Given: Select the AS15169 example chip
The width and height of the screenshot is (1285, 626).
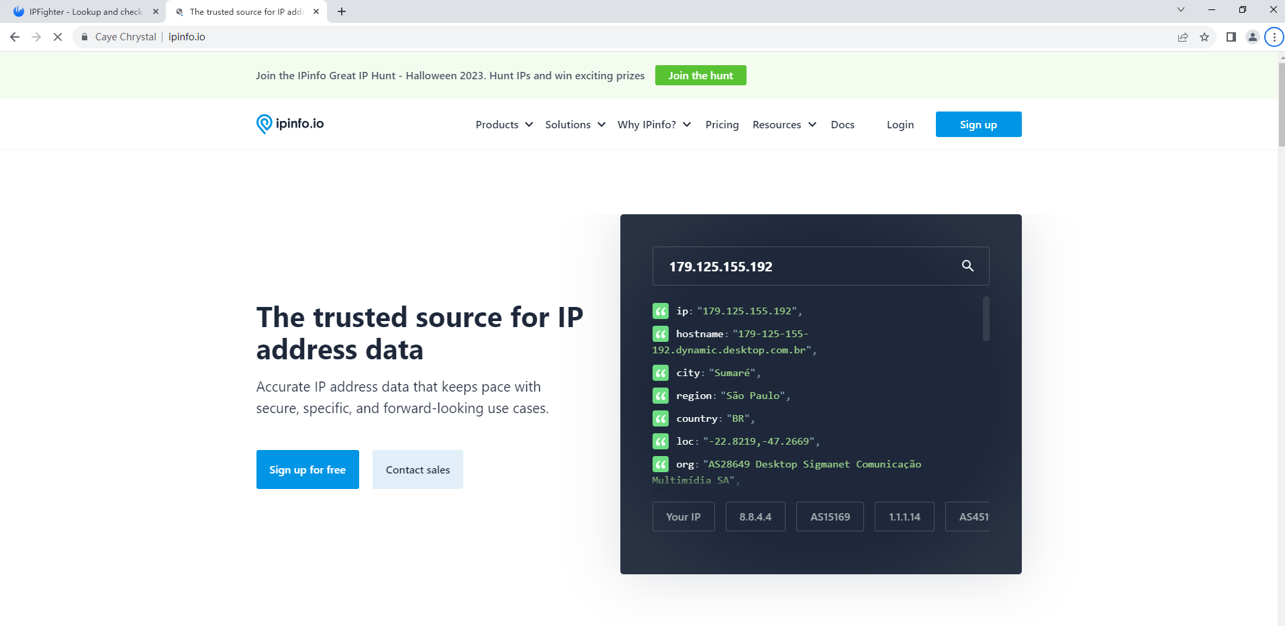Looking at the screenshot, I should [x=830, y=517].
